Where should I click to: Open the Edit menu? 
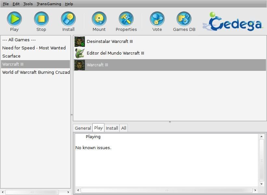point(16,4)
